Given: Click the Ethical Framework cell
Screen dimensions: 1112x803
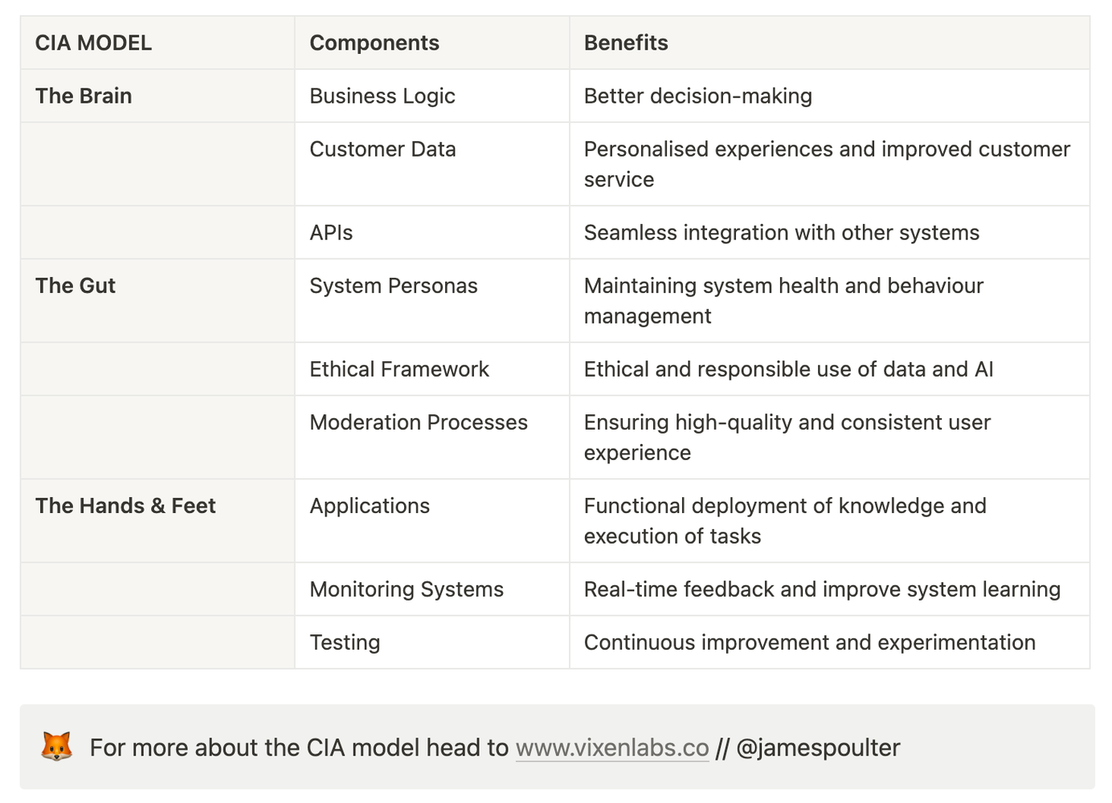Looking at the screenshot, I should pyautogui.click(x=432, y=369).
